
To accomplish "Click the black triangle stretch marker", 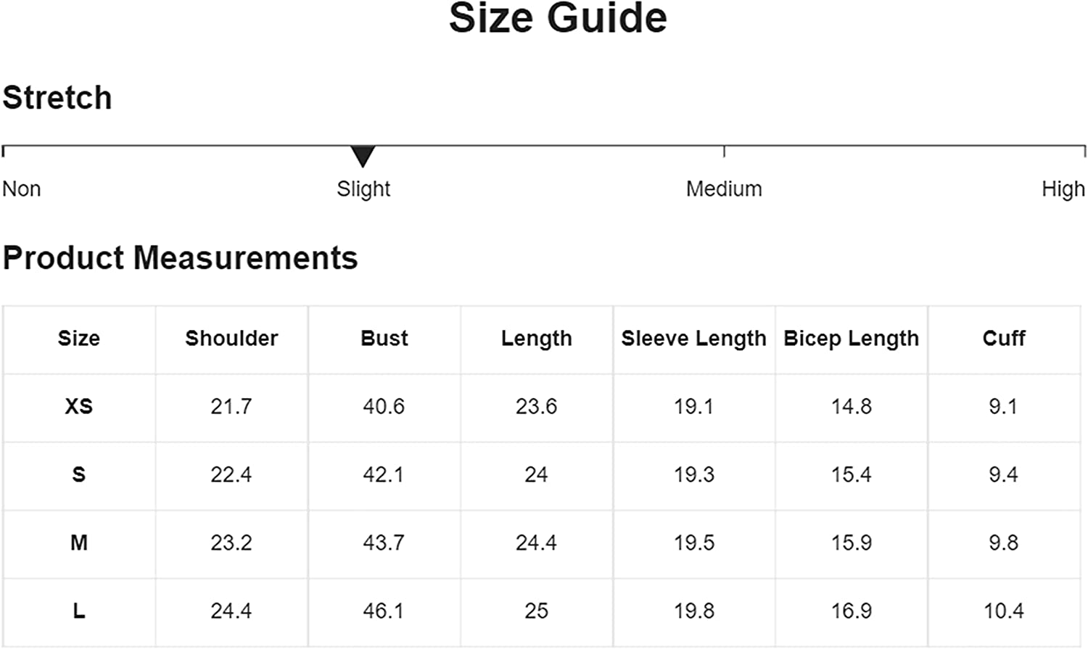I will 363,155.
